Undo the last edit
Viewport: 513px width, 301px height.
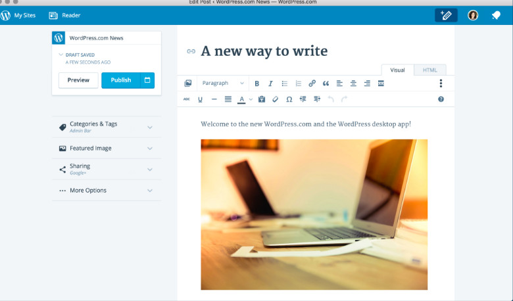pyautogui.click(x=331, y=99)
